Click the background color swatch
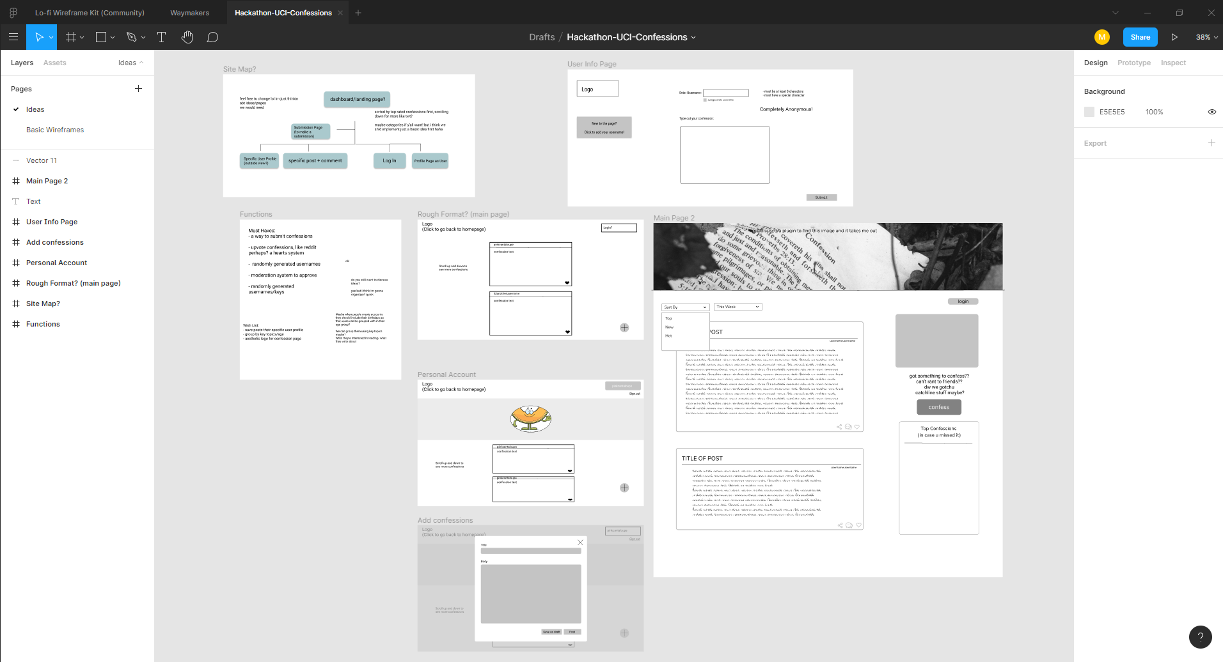Viewport: 1223px width, 662px height. 1089,112
